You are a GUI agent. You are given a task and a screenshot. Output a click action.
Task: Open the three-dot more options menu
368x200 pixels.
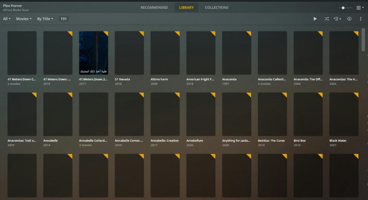[x=361, y=19]
